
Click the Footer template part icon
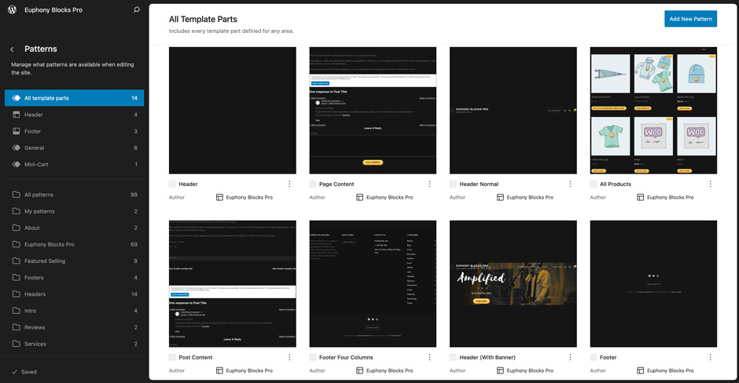pyautogui.click(x=17, y=131)
